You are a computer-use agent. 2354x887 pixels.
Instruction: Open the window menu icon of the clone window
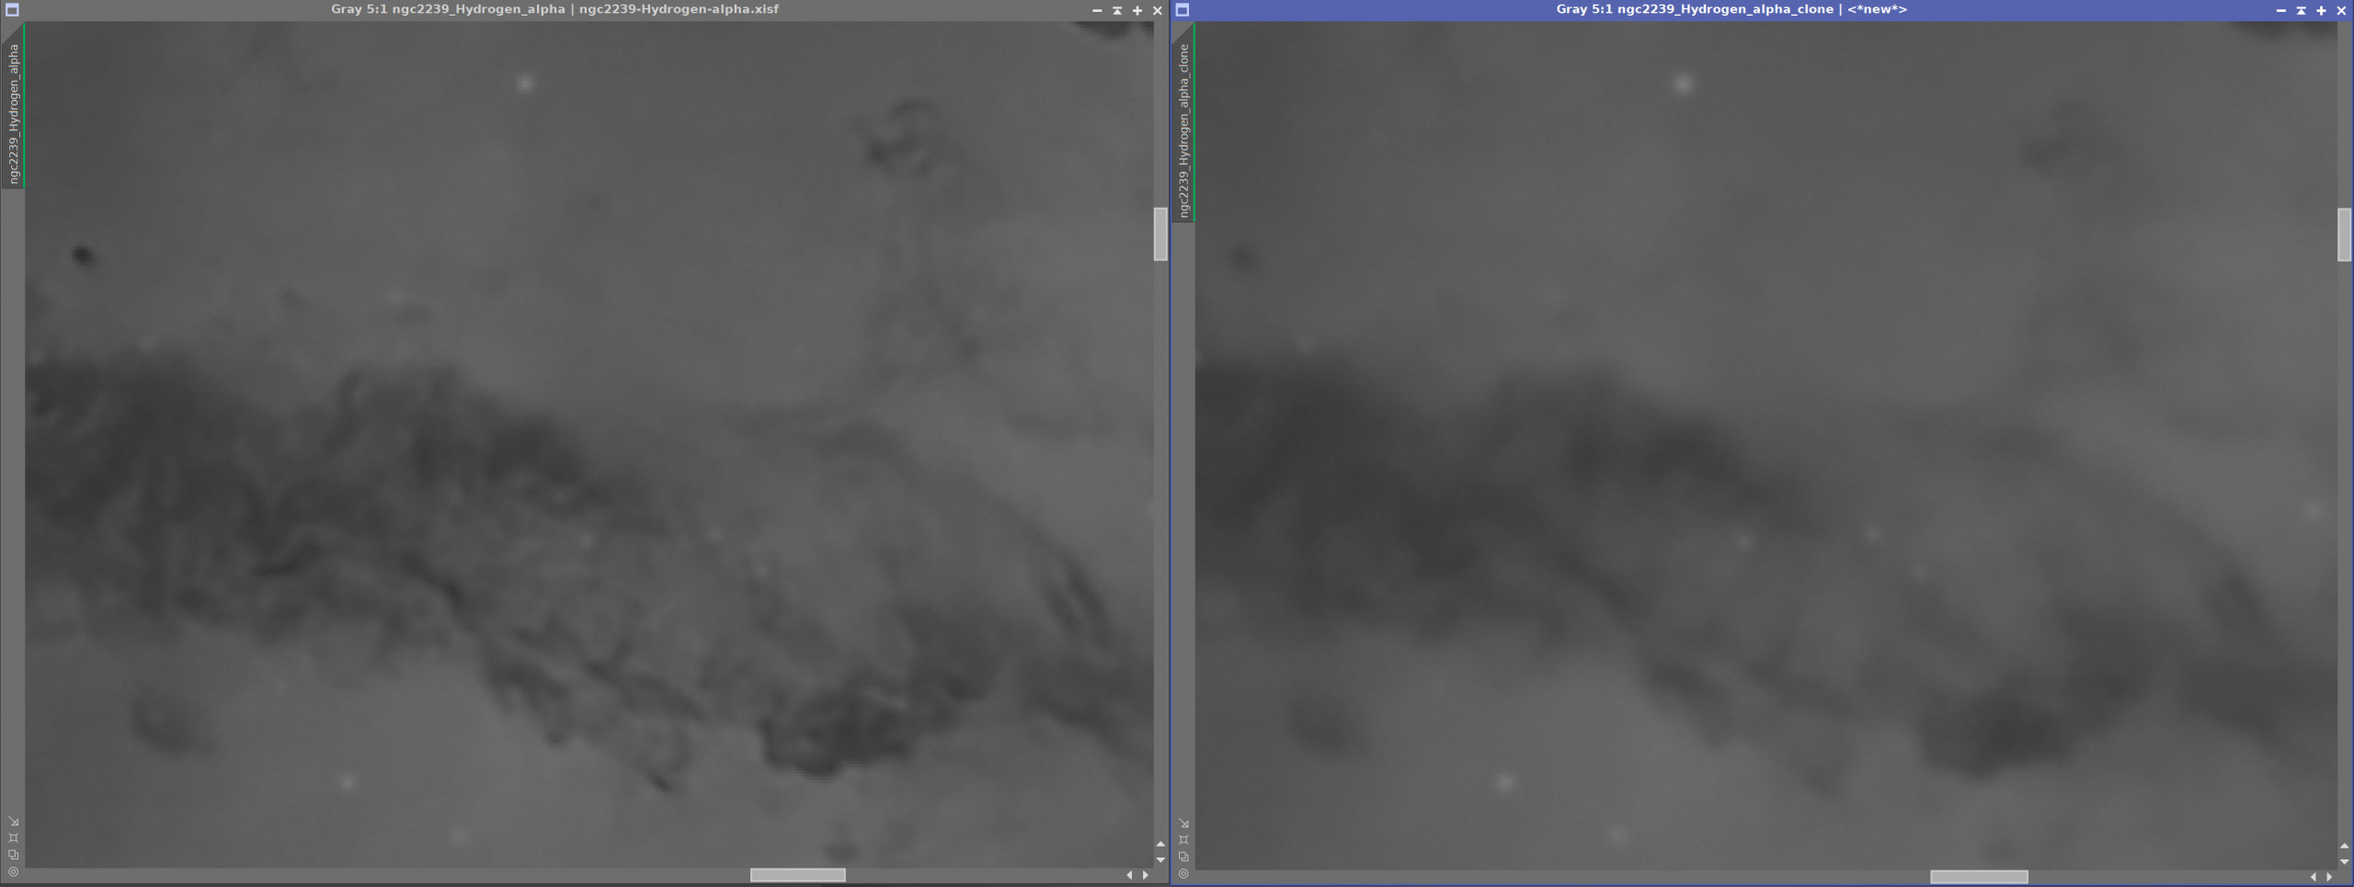point(1183,9)
